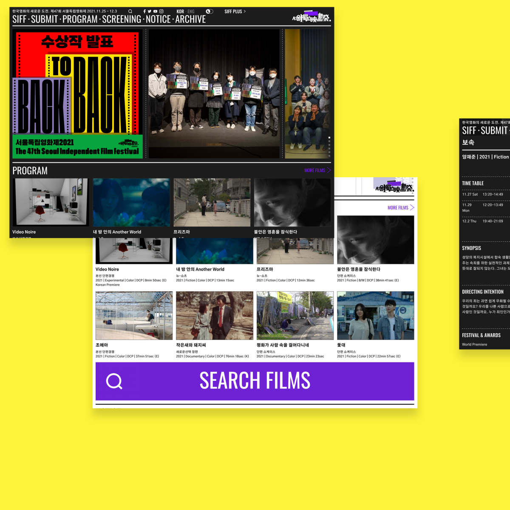Open the Instagram icon in the header

[x=161, y=11]
